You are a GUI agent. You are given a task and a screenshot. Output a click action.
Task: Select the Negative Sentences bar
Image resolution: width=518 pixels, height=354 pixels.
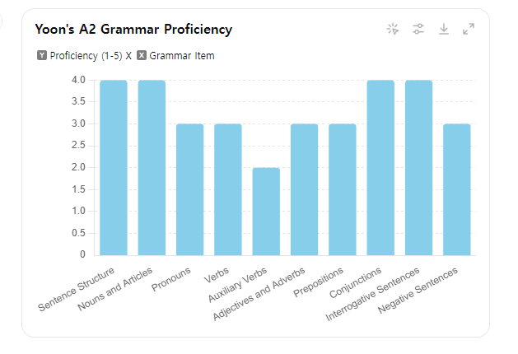tap(457, 189)
